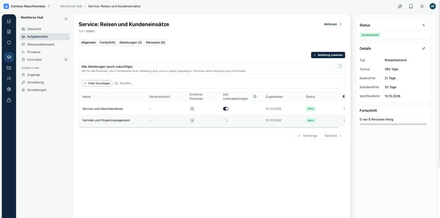Go to the Vorherige page
Image resolution: width=440 pixels, height=218 pixels.
(x=307, y=136)
